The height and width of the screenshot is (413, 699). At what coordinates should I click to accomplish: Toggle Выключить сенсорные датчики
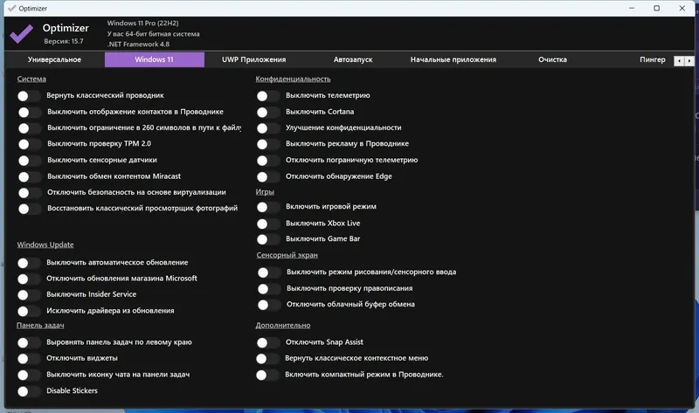click(30, 161)
